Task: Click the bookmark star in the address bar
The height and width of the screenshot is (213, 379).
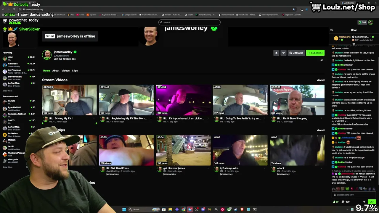Action: (293, 9)
